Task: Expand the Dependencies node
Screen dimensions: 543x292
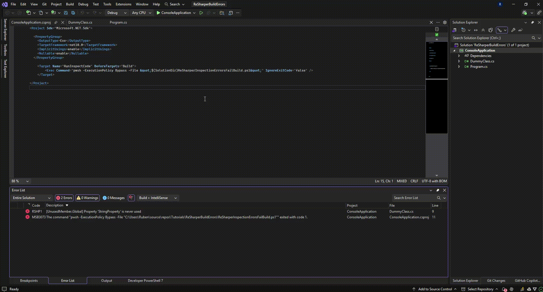Action: (459, 56)
